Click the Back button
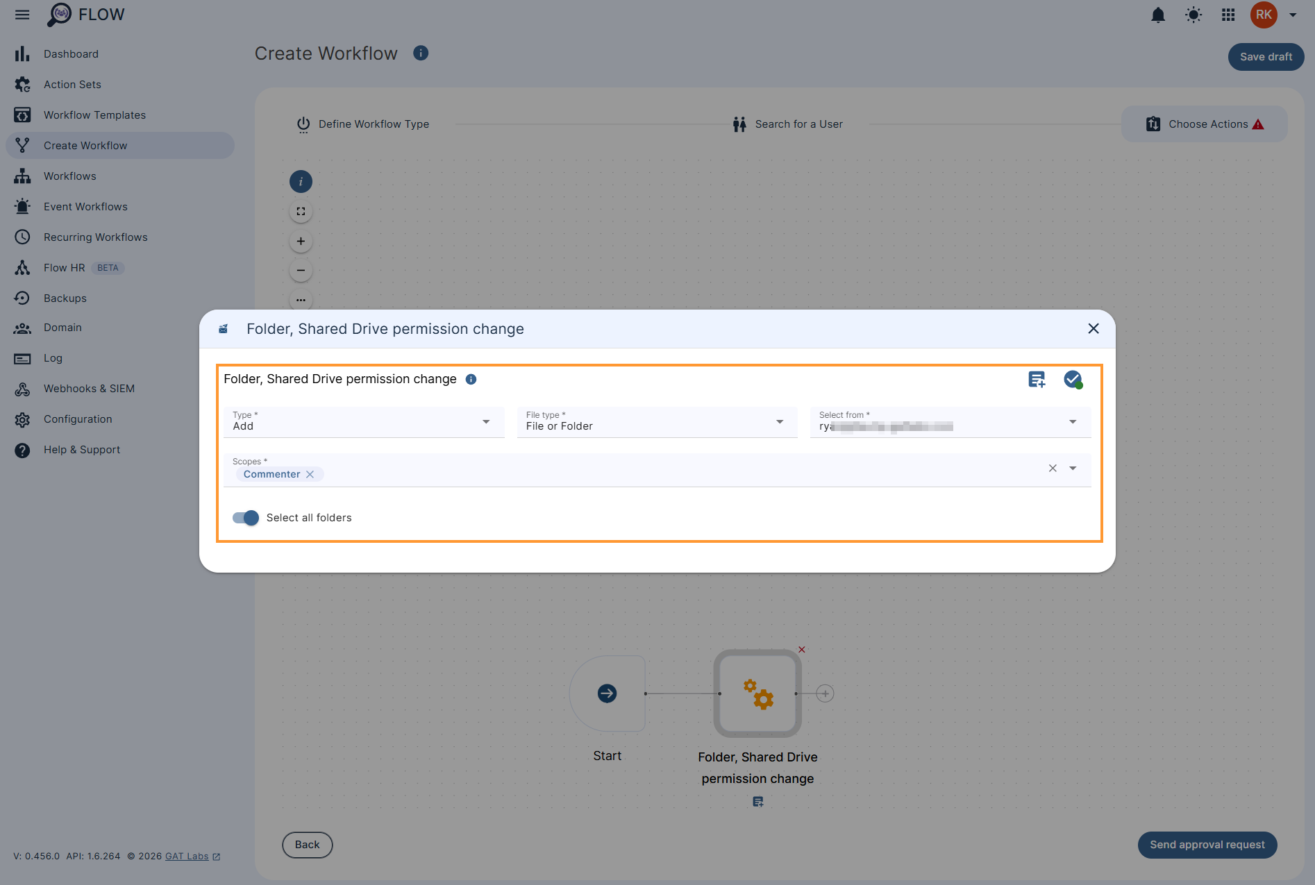This screenshot has width=1315, height=885. pos(307,845)
